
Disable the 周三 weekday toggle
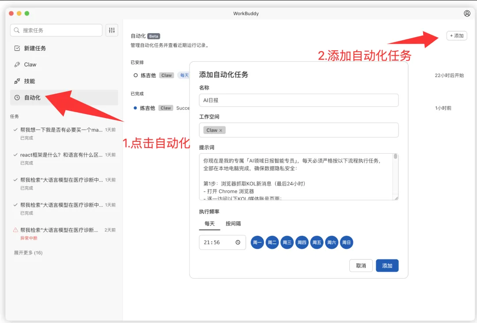coord(287,242)
